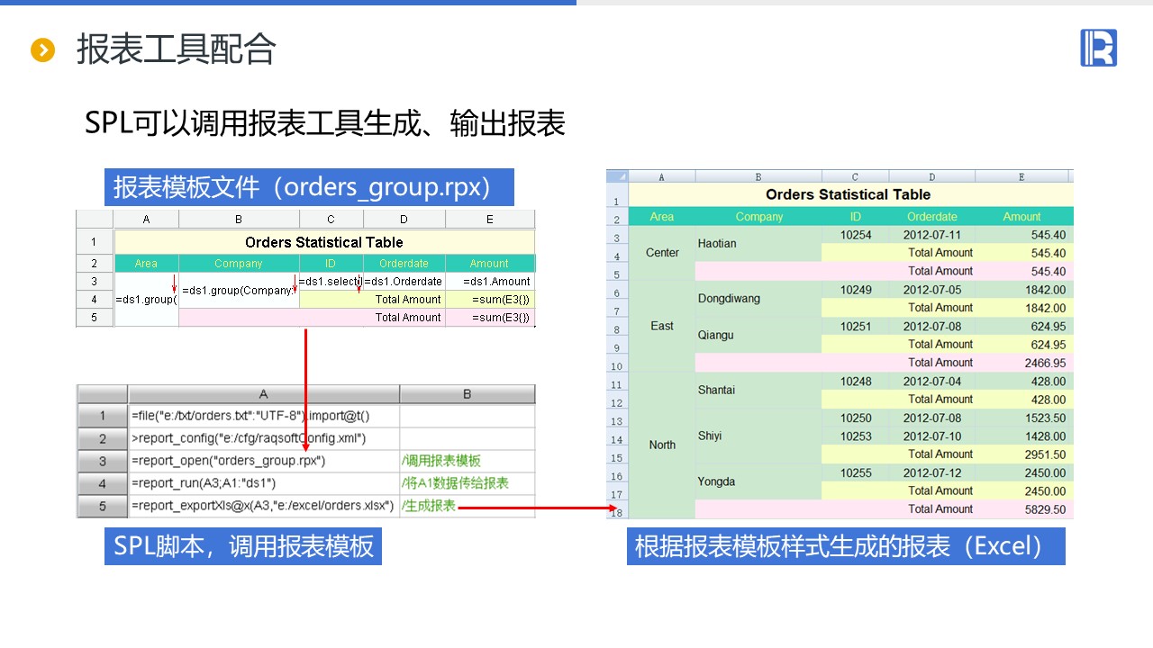1153x648 pixels.
Task: Select the =report_open("orders_group.rpx") cell
Action: pos(264,461)
